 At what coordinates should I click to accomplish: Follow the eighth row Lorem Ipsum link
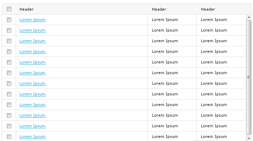[33, 94]
